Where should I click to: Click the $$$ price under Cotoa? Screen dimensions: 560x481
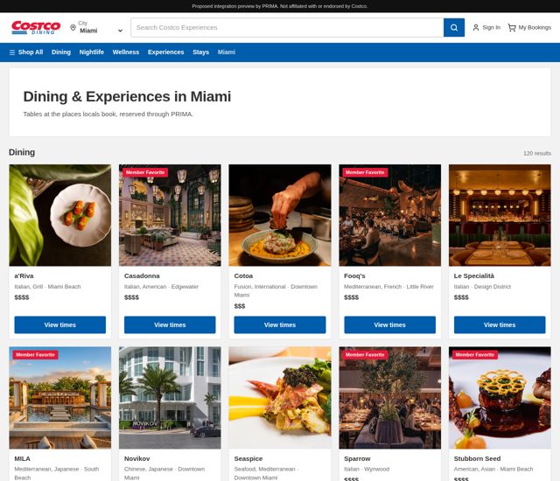tap(240, 306)
